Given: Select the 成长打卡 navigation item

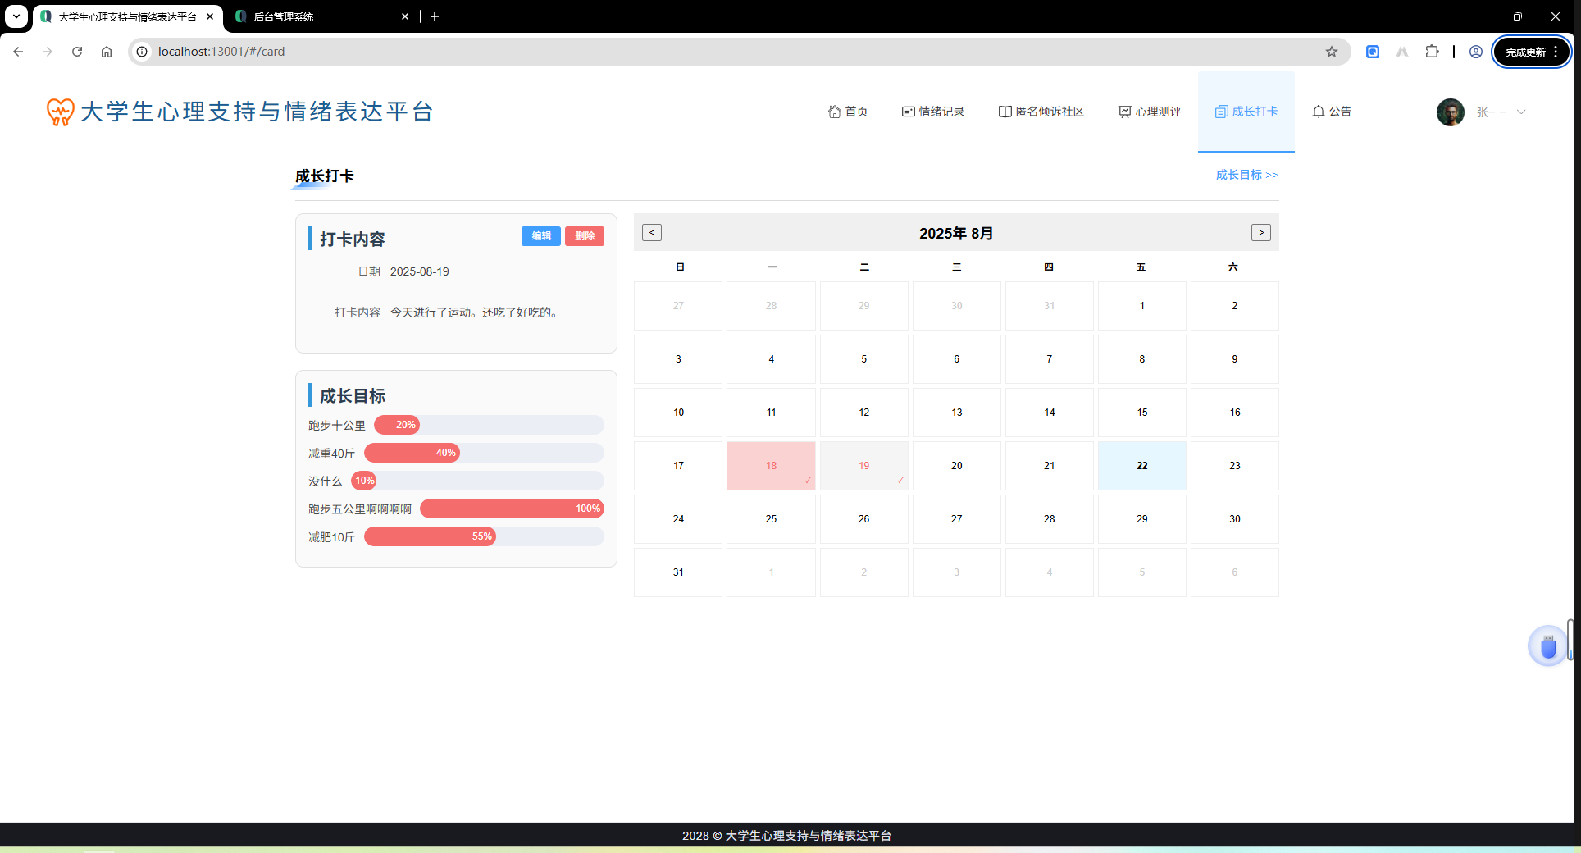Looking at the screenshot, I should 1246,112.
